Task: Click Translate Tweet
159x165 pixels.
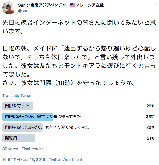Action: [x=17, y=96]
